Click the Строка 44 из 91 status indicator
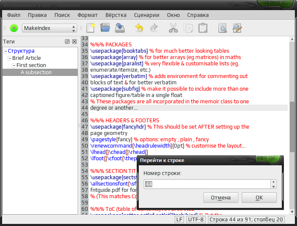The width and height of the screenshot is (297, 226). (x=246, y=220)
